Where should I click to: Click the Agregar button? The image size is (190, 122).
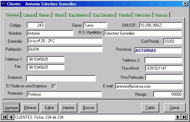(x=12, y=108)
